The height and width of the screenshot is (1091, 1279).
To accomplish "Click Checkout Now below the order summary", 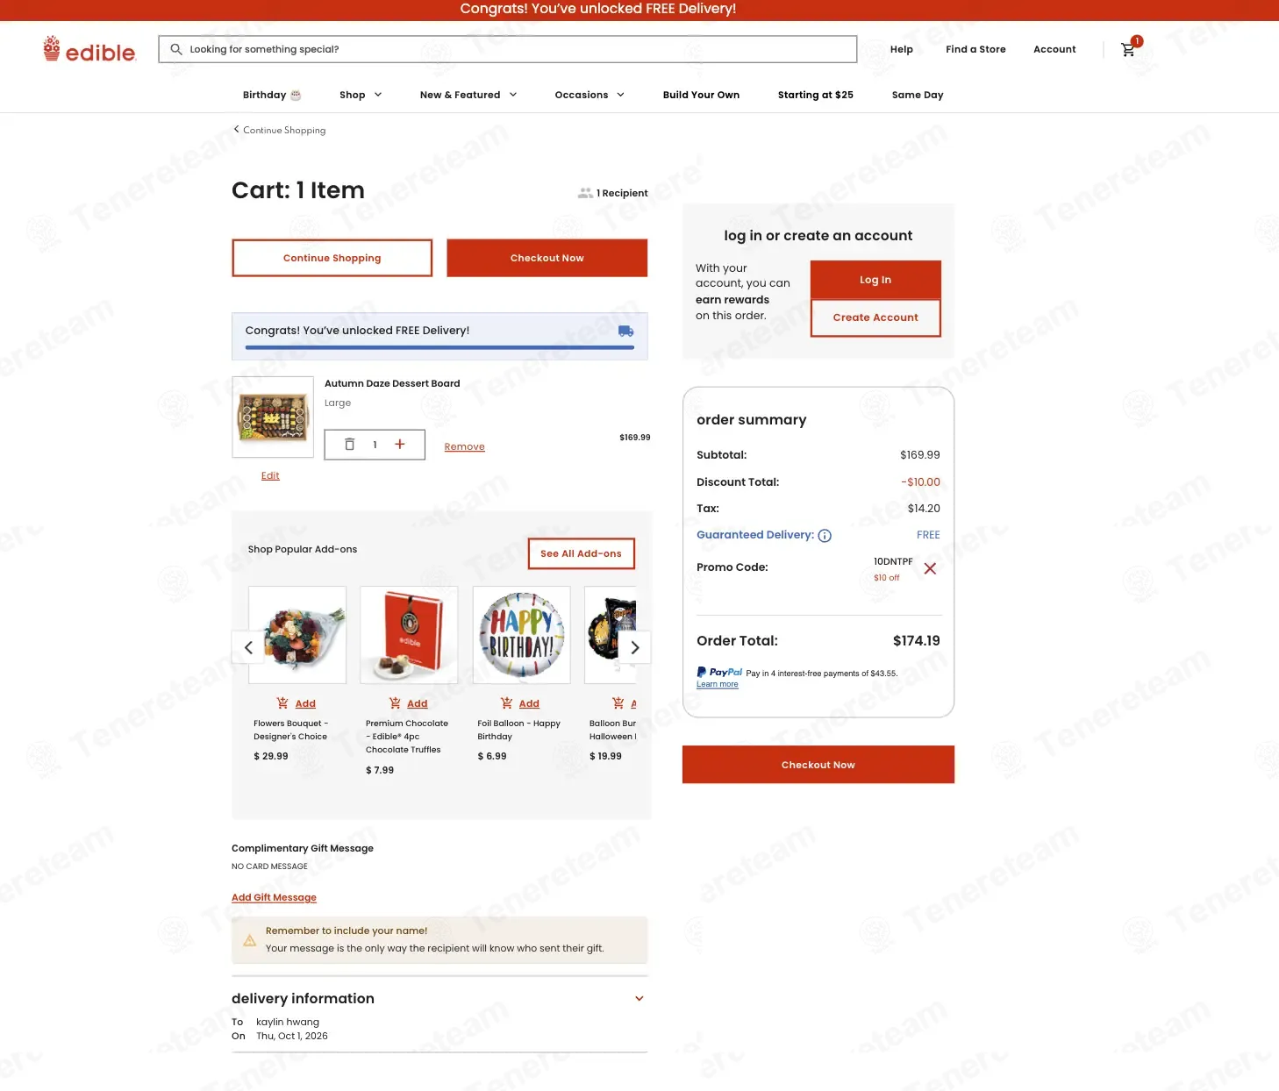I will click(x=818, y=765).
